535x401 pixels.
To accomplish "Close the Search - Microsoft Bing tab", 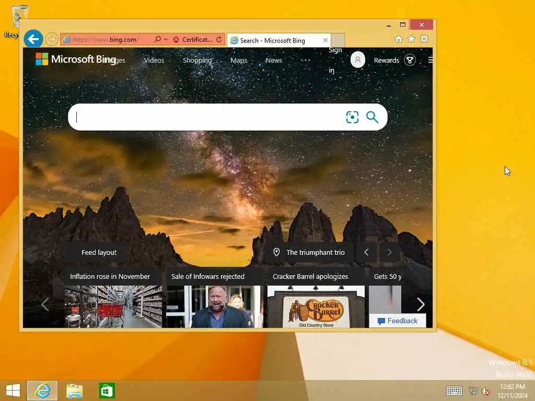I will point(325,40).
